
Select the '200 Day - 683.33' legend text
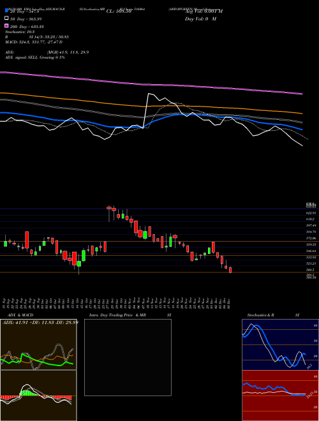[x=27, y=27]
